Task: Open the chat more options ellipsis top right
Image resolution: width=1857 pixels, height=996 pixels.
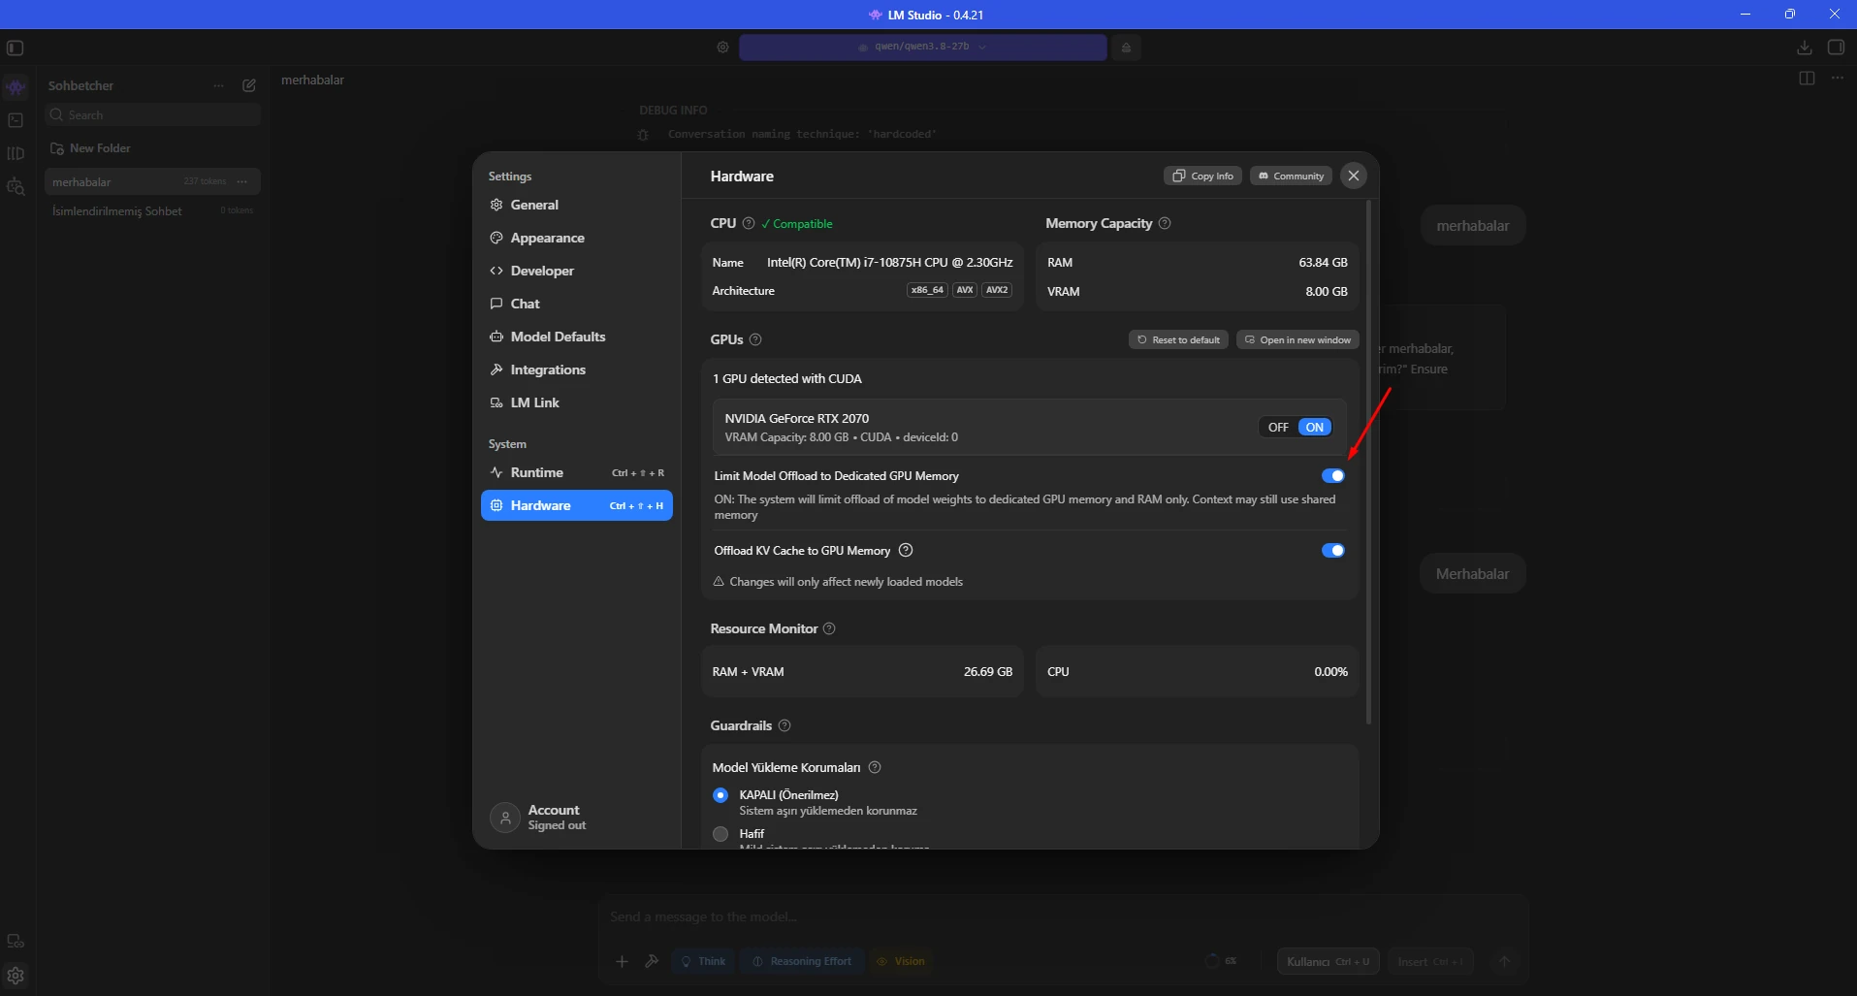Action: [1838, 78]
